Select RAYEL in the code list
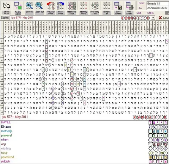169x164 pixels. point(6,122)
